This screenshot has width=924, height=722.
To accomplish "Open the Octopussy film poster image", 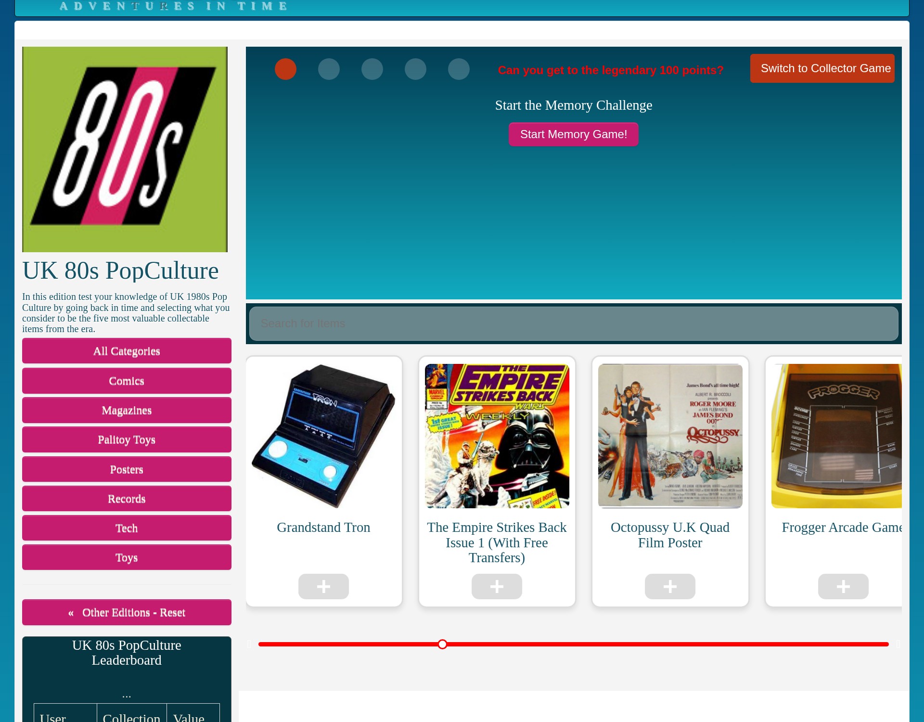I will pos(670,436).
